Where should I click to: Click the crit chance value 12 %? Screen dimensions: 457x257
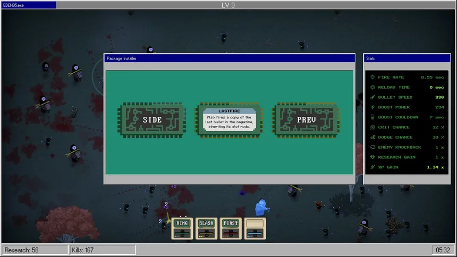438,127
